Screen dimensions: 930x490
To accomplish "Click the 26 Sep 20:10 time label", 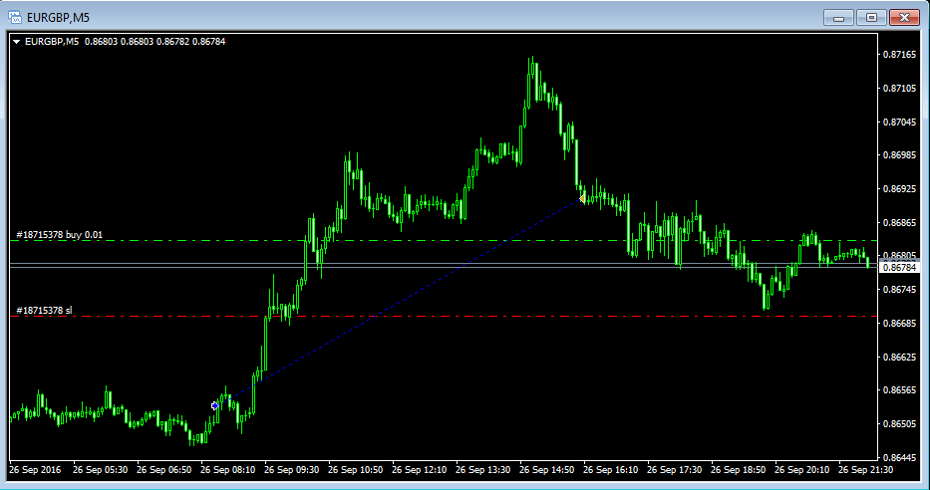I will [801, 470].
